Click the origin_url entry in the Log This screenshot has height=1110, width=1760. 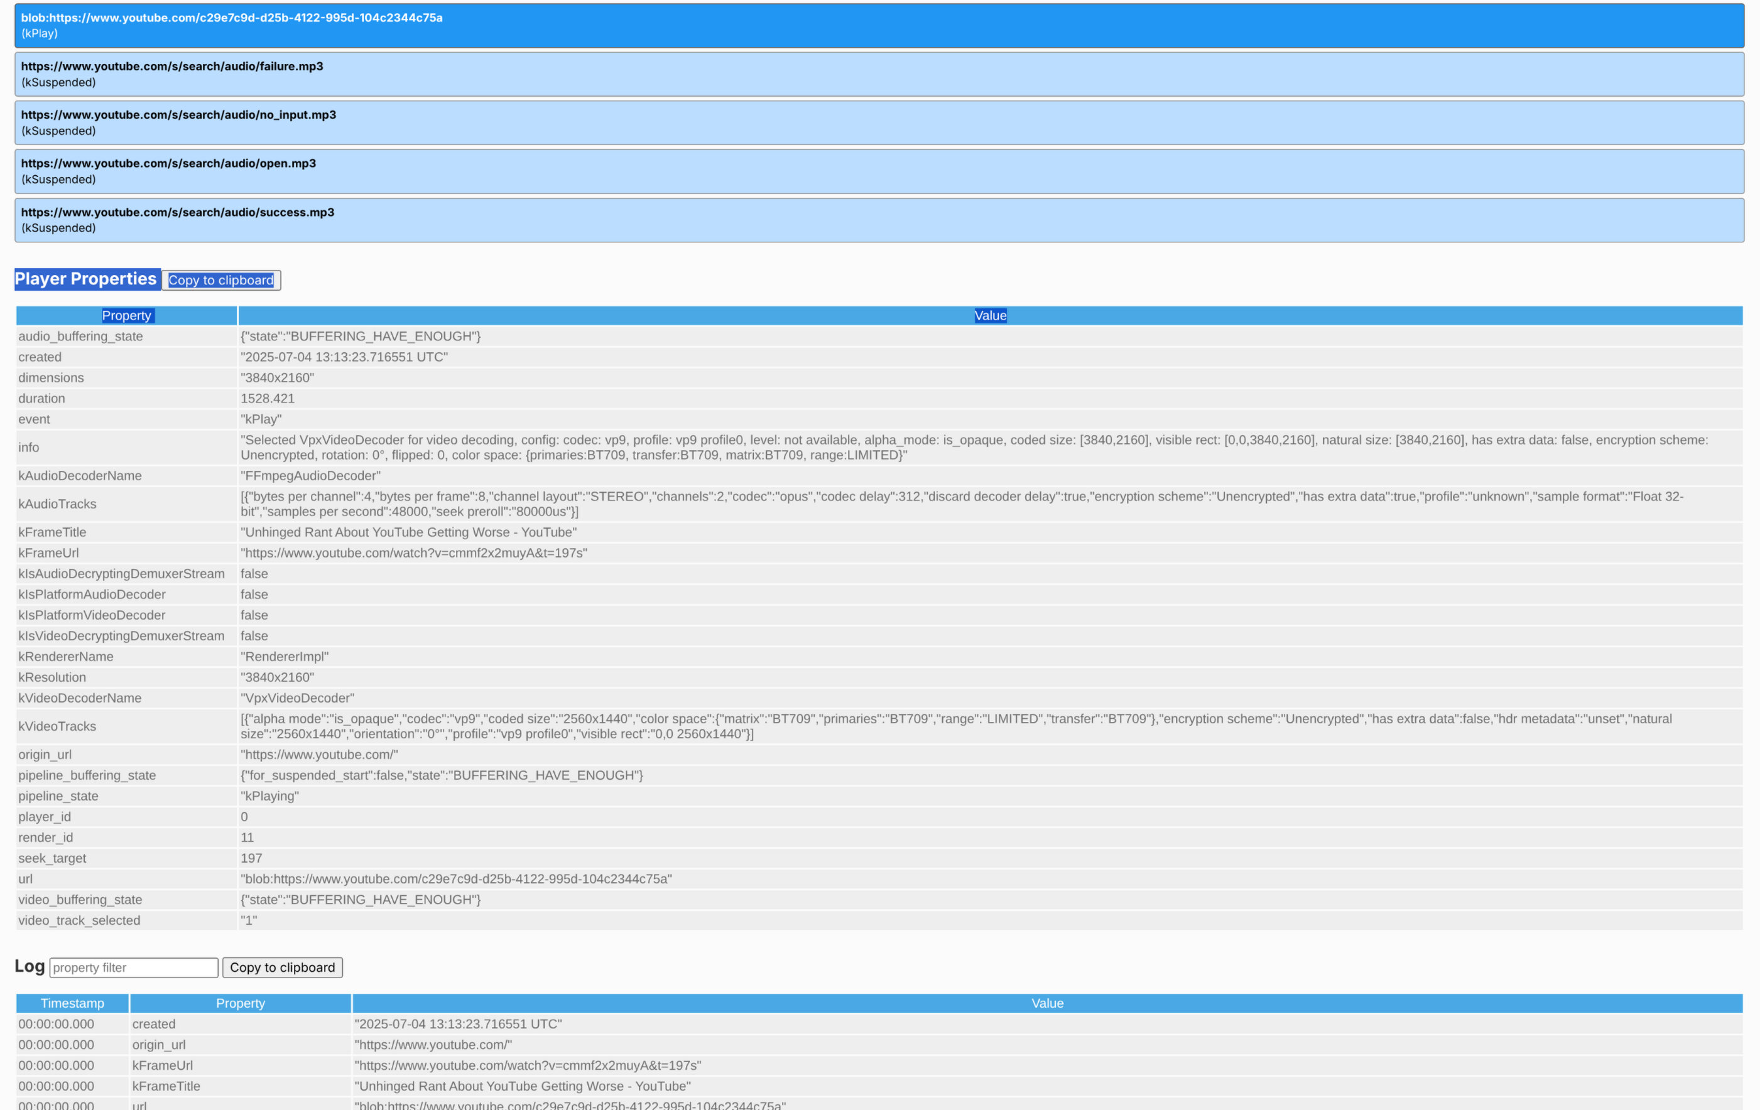click(159, 1045)
